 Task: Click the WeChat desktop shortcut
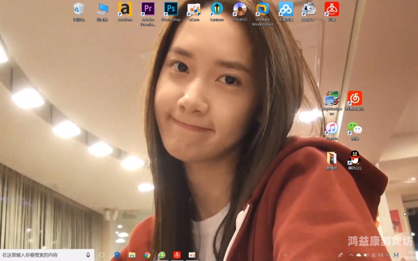[x=355, y=131]
